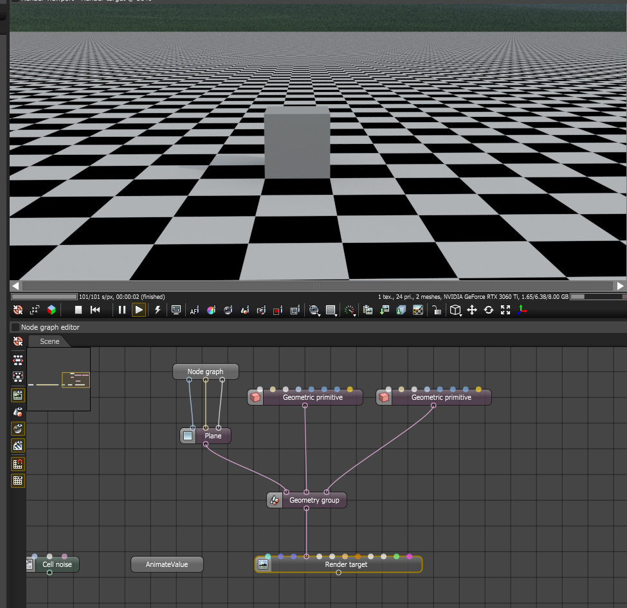Click the viewport horizontal scrollbar thumb
627x608 pixels.
(318, 286)
